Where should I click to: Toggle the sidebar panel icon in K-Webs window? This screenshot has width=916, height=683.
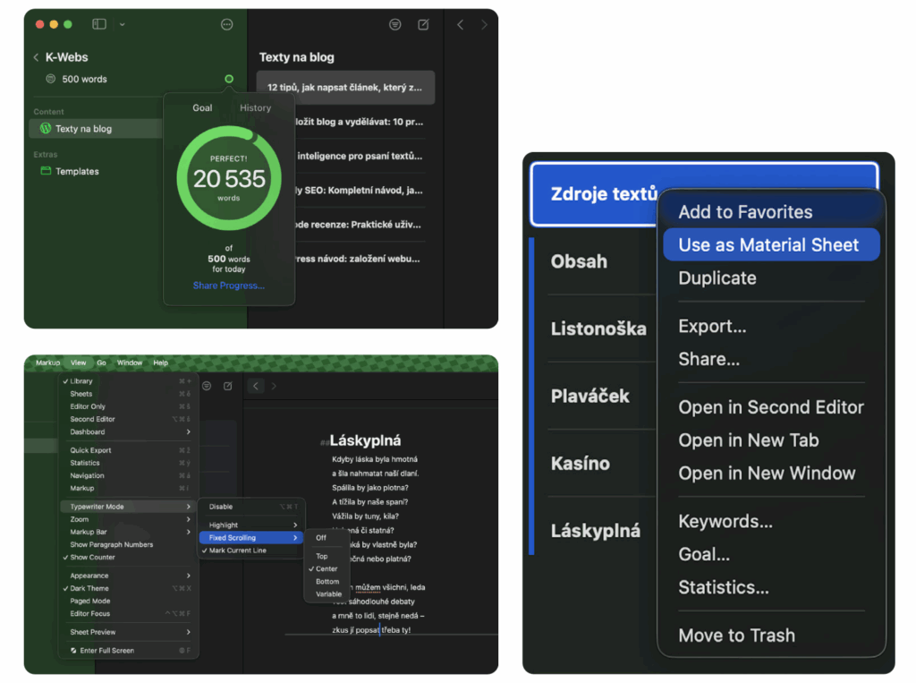pyautogui.click(x=99, y=24)
